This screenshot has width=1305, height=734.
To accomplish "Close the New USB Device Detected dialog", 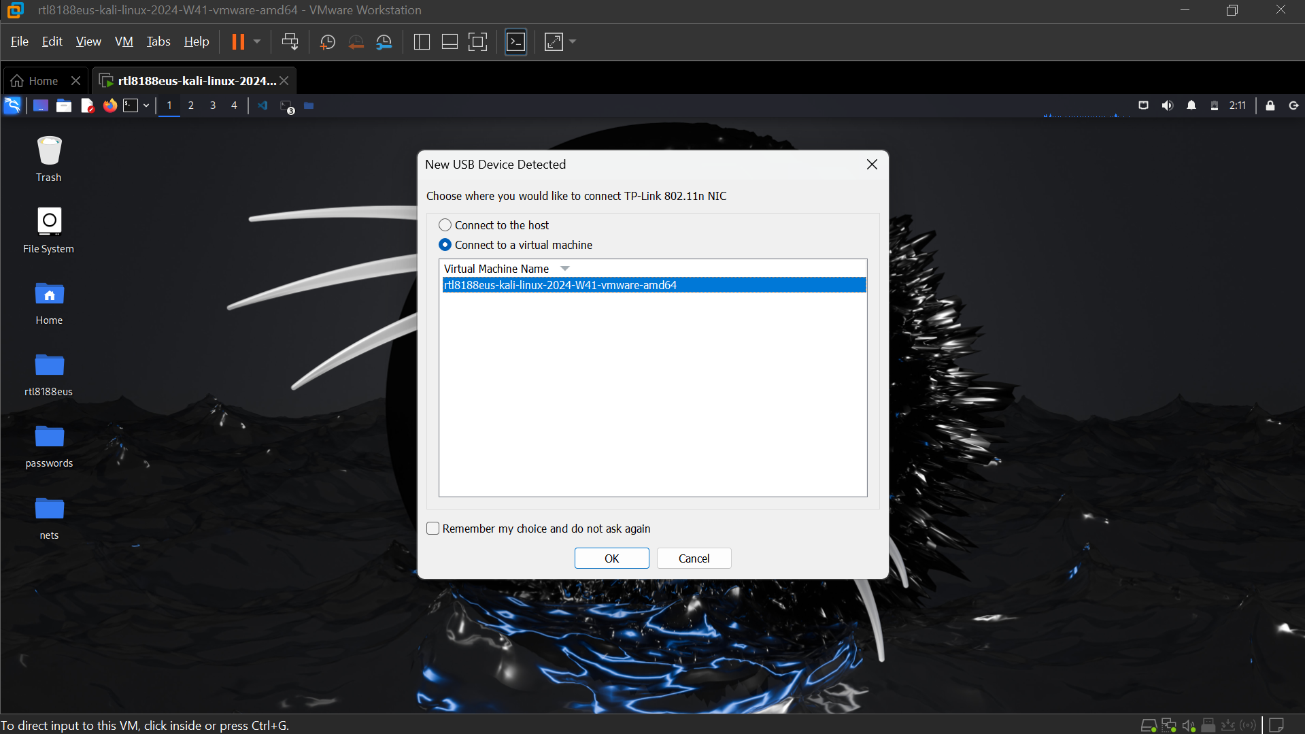I will coord(872,165).
